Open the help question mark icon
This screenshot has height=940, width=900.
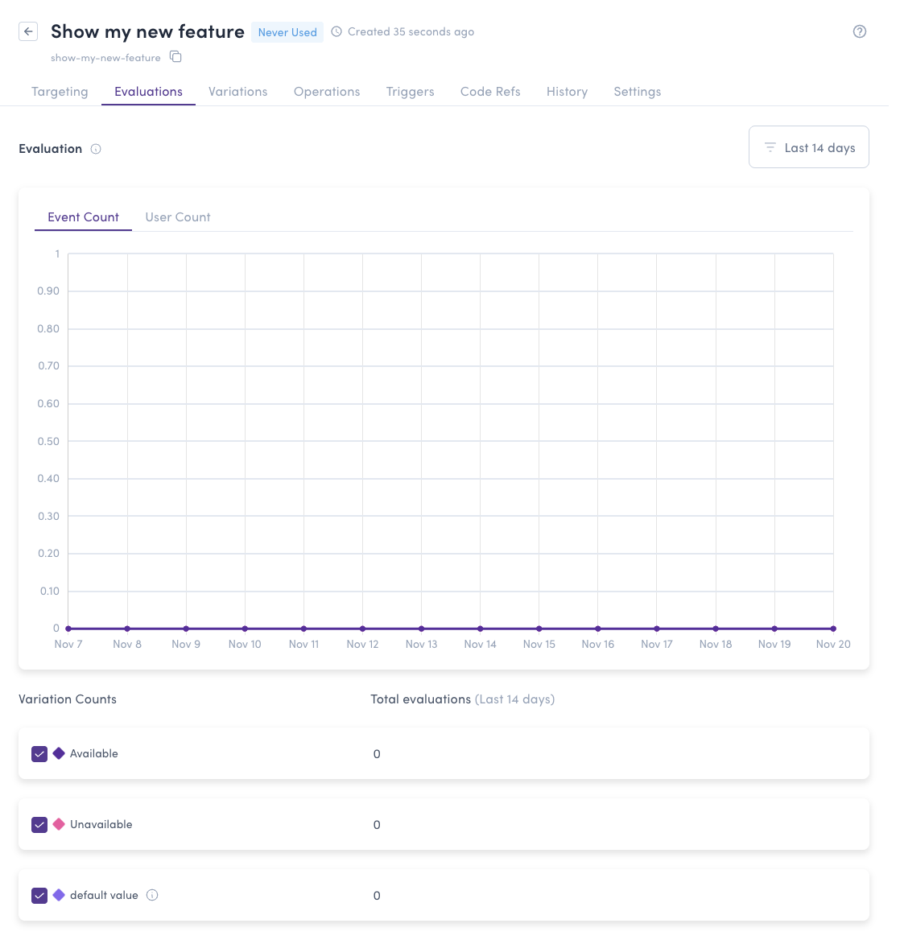pos(859,31)
